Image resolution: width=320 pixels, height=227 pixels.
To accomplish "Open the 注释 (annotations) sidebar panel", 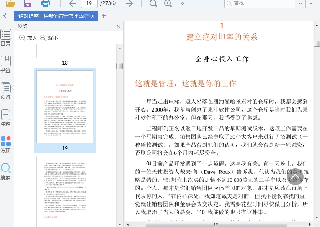I will [x=6, y=118].
